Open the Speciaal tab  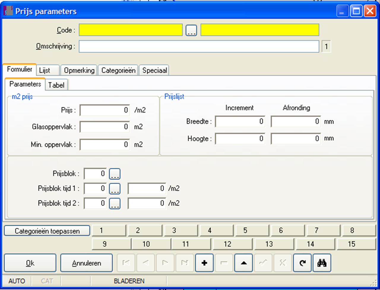pyautogui.click(x=154, y=71)
